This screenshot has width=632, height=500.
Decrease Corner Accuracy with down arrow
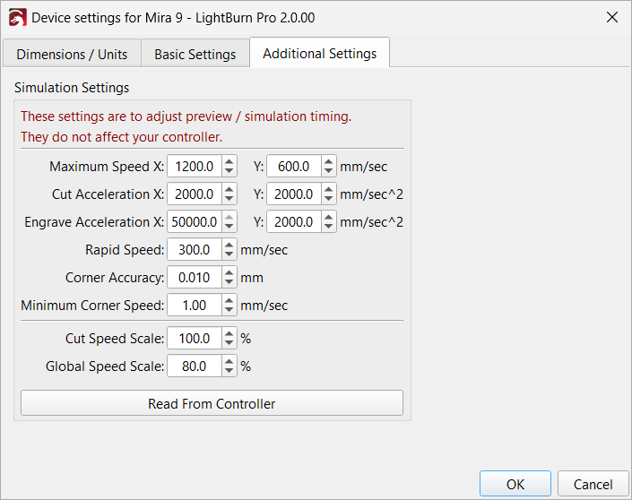[229, 282]
